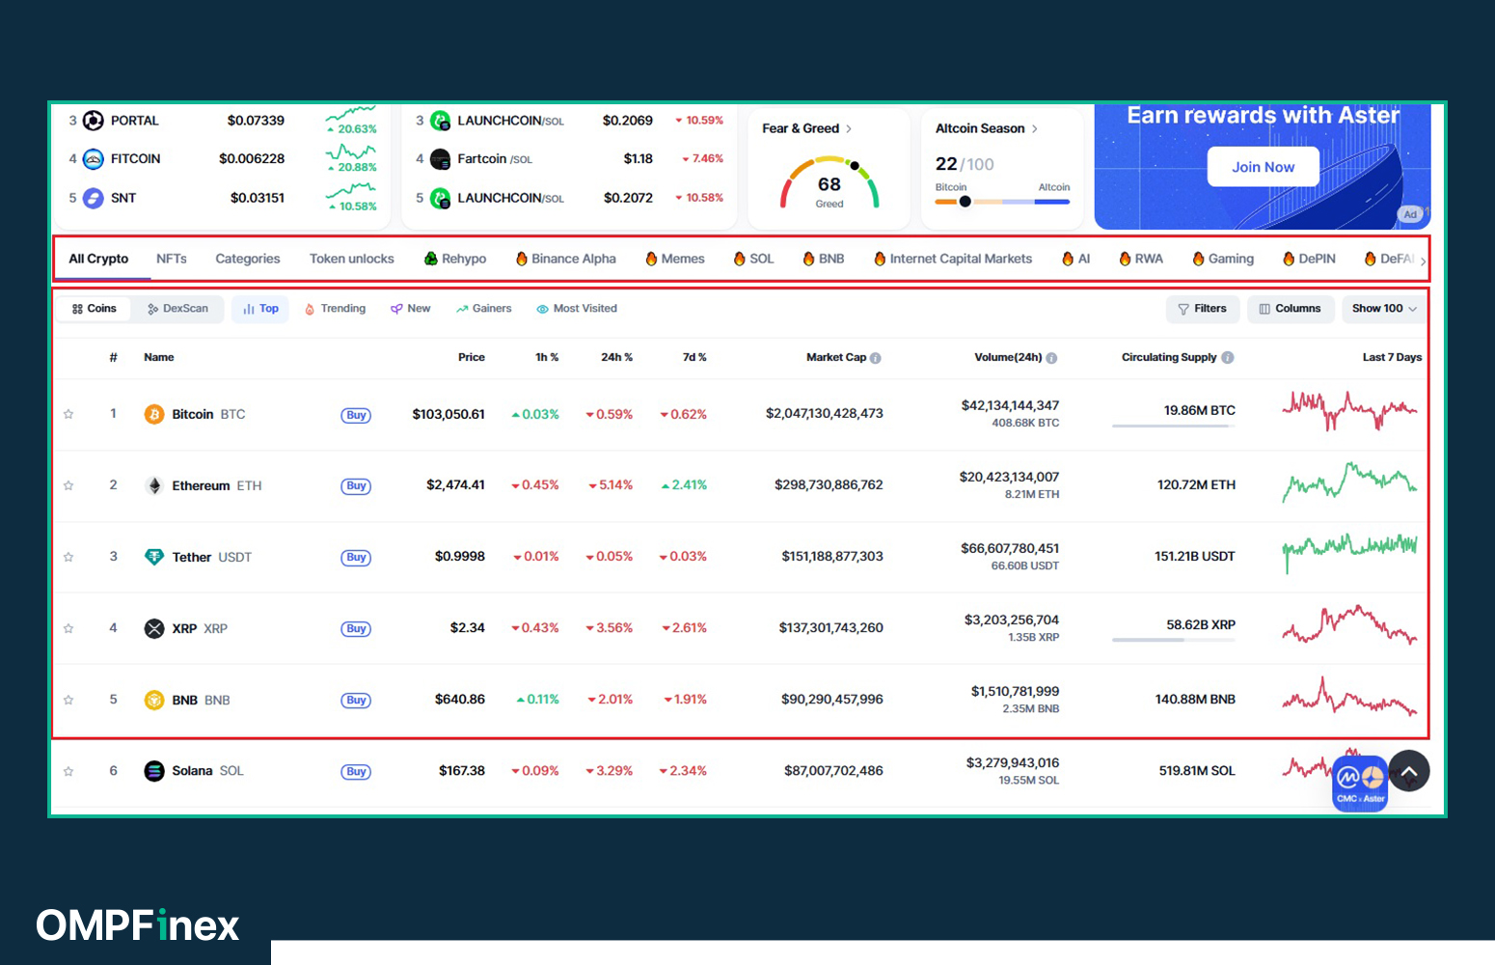Select the Binance Alpha tab
The image size is (1495, 965).
click(x=566, y=259)
